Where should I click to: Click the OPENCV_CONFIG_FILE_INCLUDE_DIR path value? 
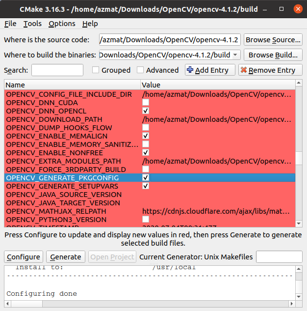(x=217, y=94)
